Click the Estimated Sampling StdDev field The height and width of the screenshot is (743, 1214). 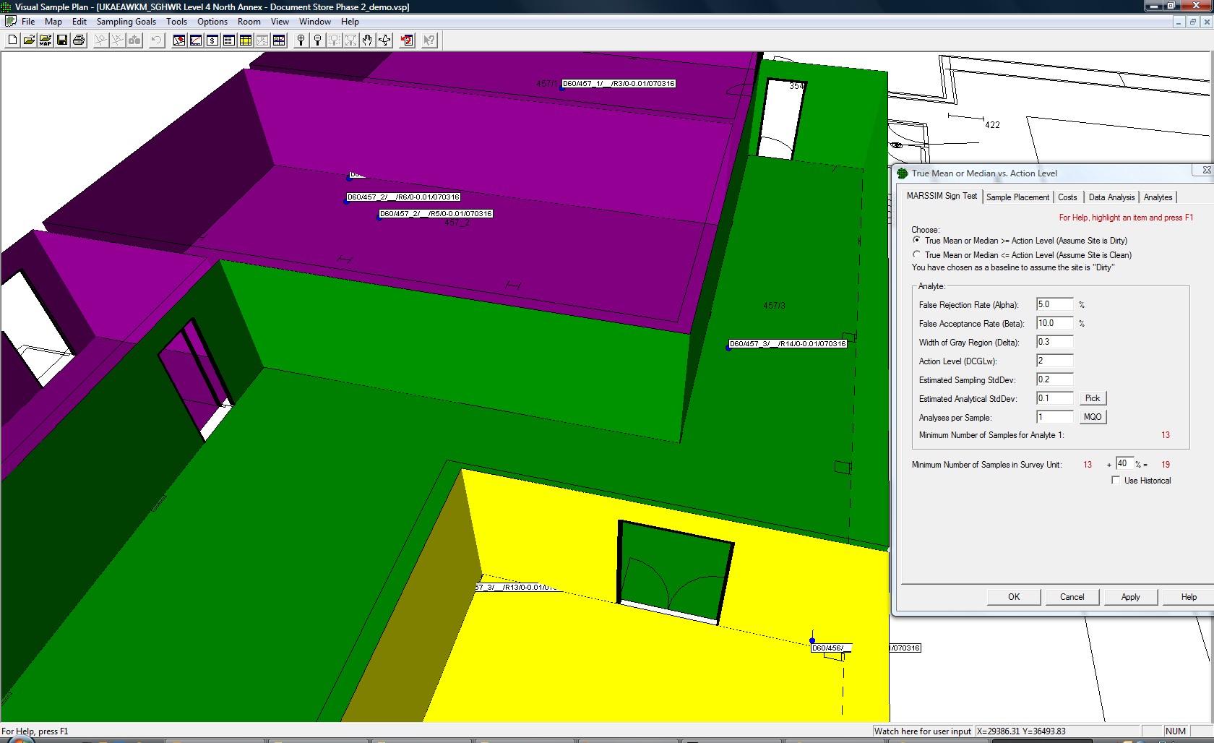(1055, 379)
